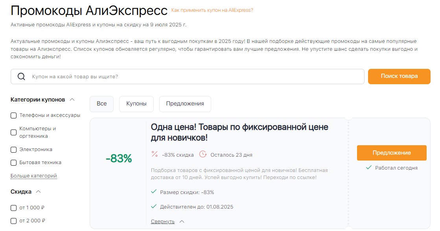This screenshot has height=231, width=440.
Task: Click the orange Предложение button
Action: pos(391,152)
